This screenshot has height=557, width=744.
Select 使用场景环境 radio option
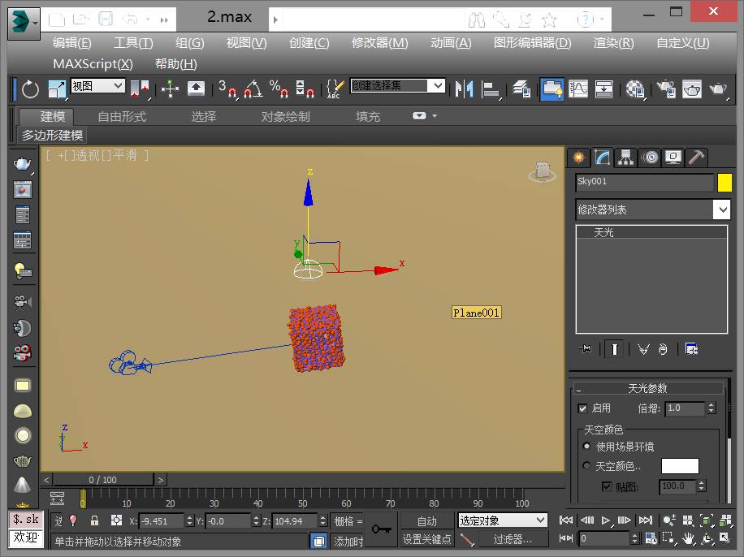pos(587,446)
